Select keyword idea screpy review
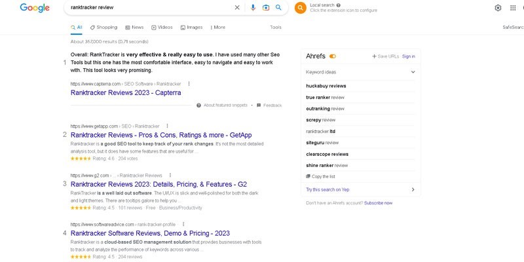Viewport: 524px width, 262px height. coord(321,120)
